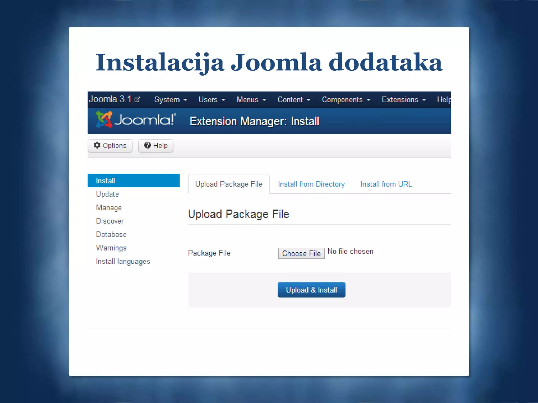Click the Choose File button
Screen dimensions: 538x403
(301, 253)
